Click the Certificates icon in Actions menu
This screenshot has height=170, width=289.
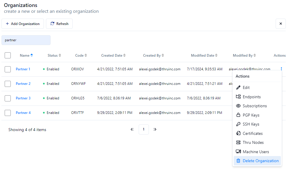(238, 133)
